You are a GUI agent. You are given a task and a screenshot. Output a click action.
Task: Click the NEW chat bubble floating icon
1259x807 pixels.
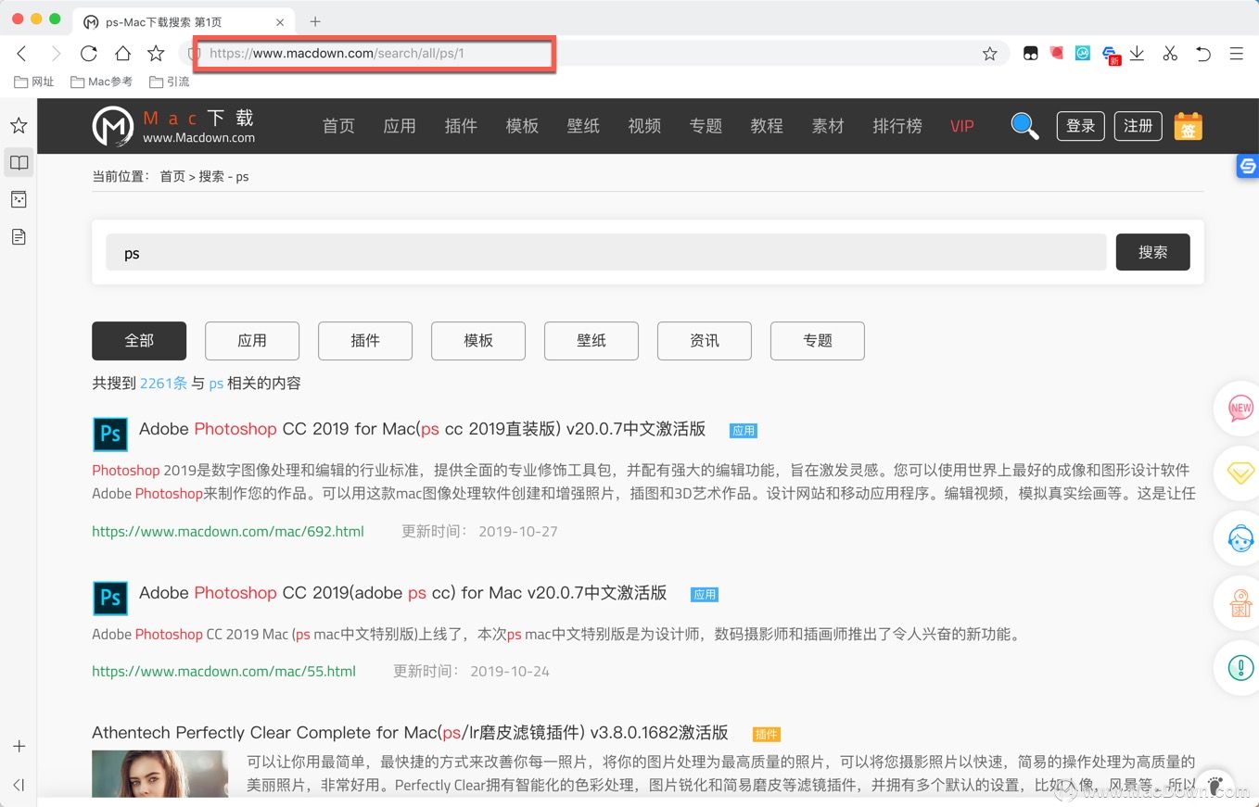[1240, 408]
